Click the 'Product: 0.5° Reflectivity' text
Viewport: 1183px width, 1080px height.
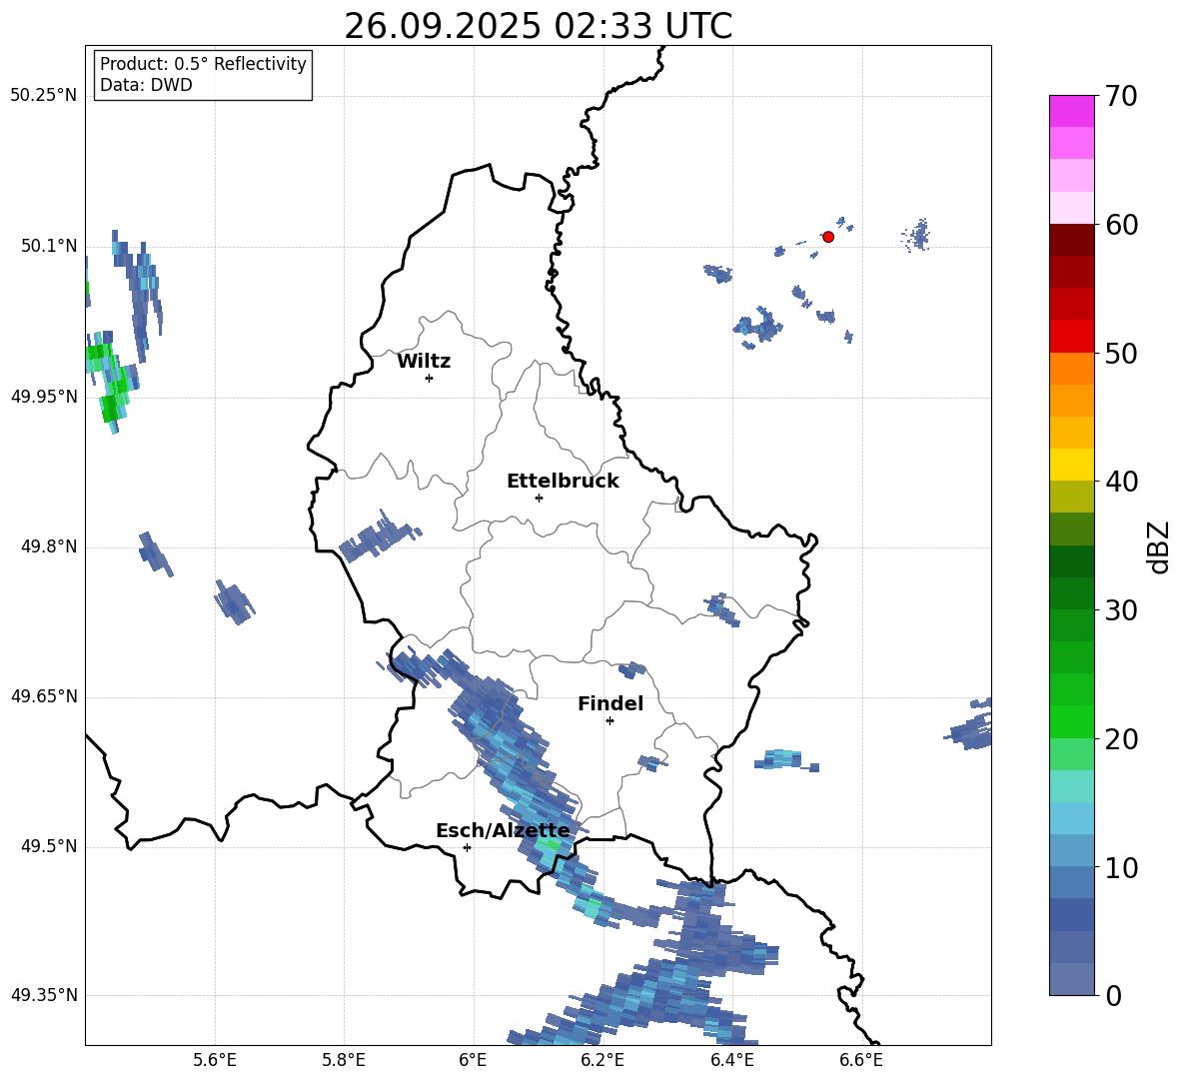(203, 63)
